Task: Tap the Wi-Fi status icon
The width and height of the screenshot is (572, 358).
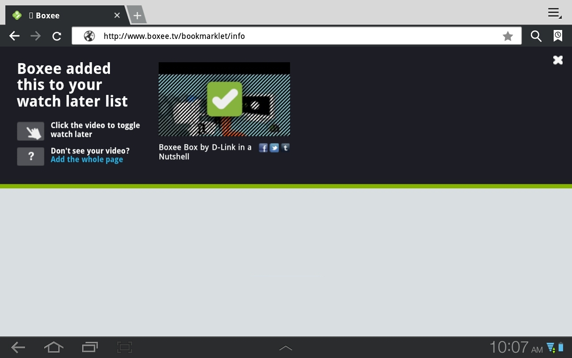Action: 551,347
